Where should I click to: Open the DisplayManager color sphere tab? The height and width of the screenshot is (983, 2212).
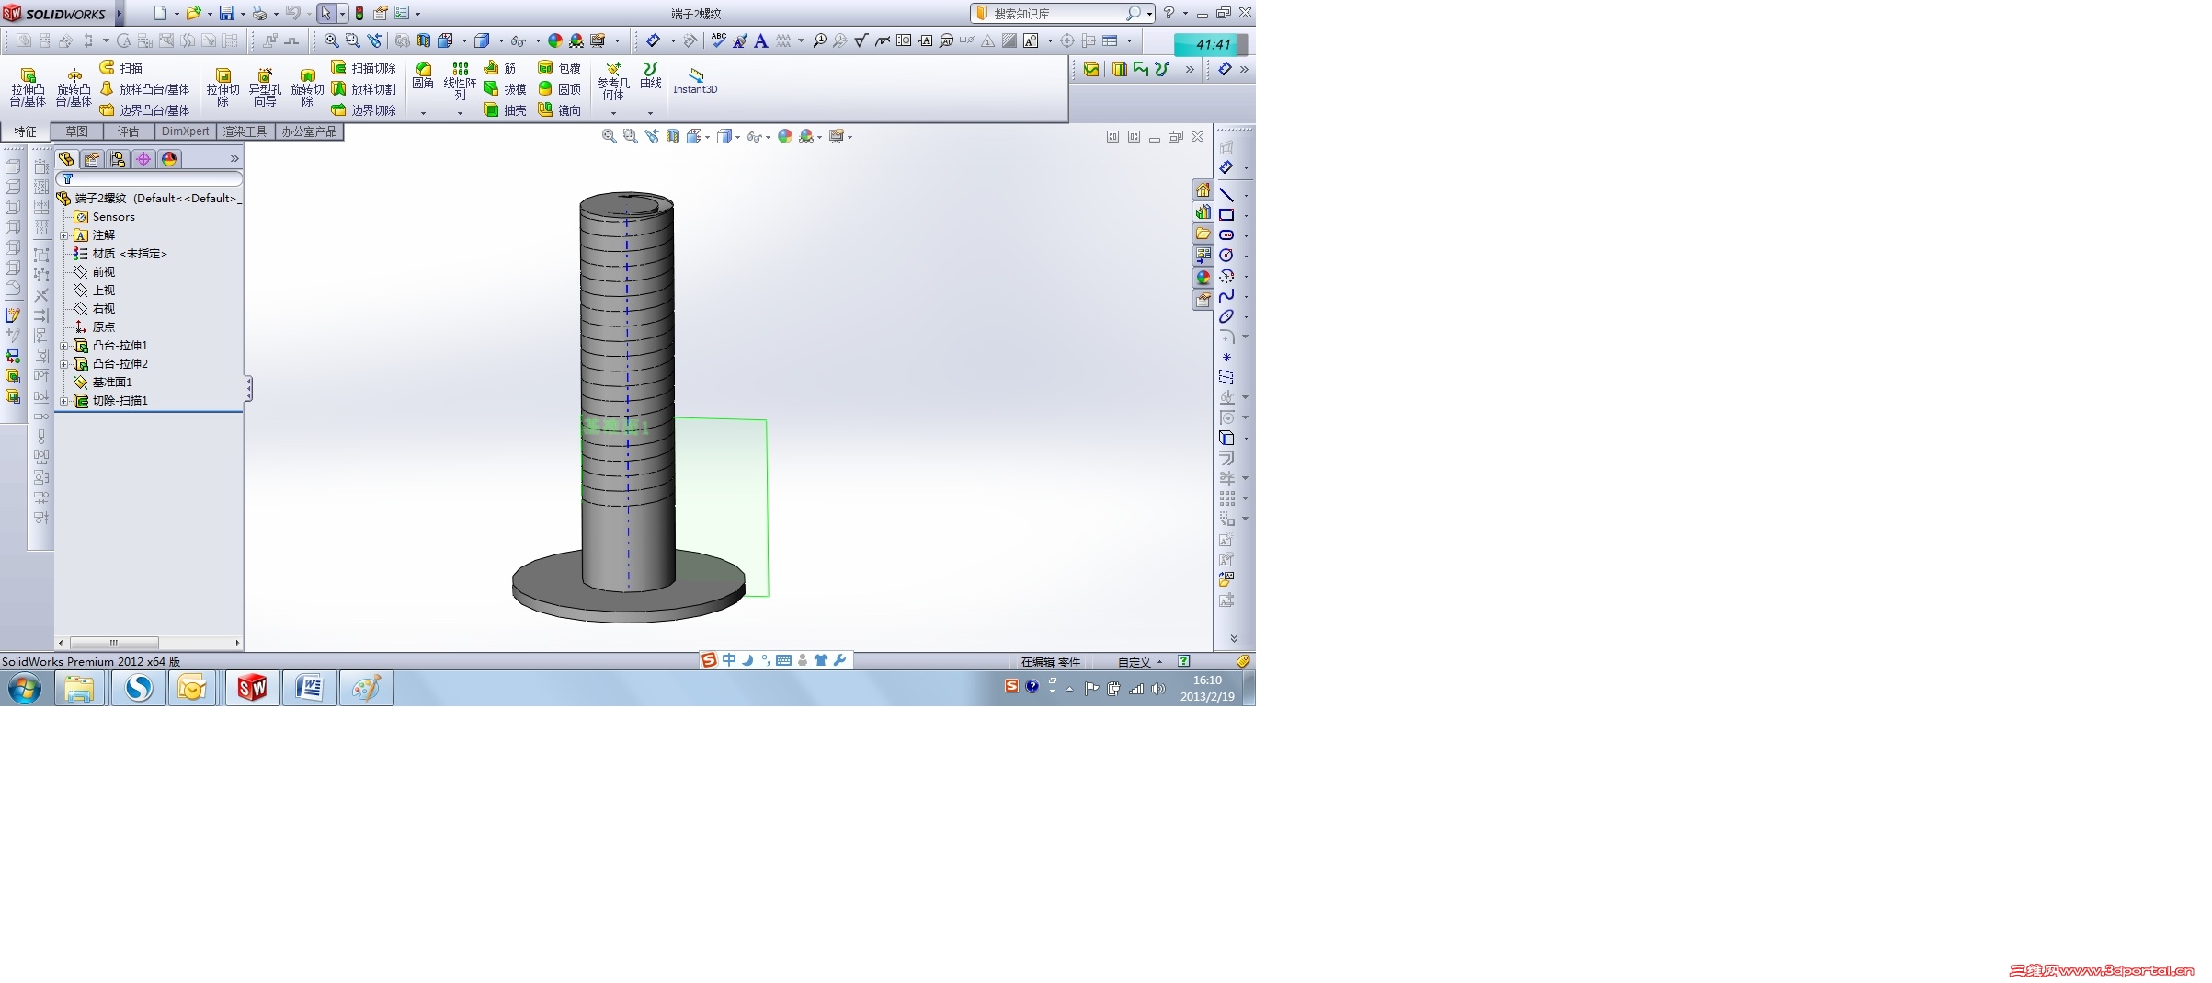(169, 159)
